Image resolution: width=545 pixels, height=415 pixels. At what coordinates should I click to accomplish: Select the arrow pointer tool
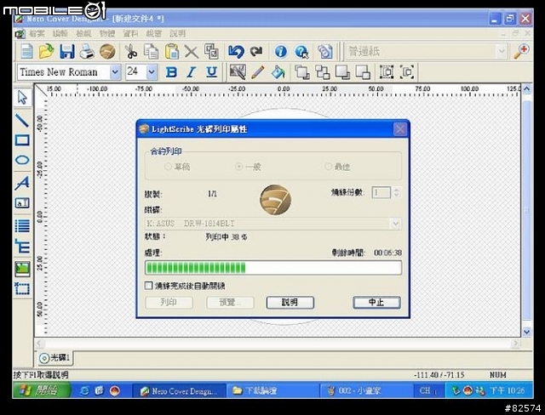pyautogui.click(x=22, y=98)
